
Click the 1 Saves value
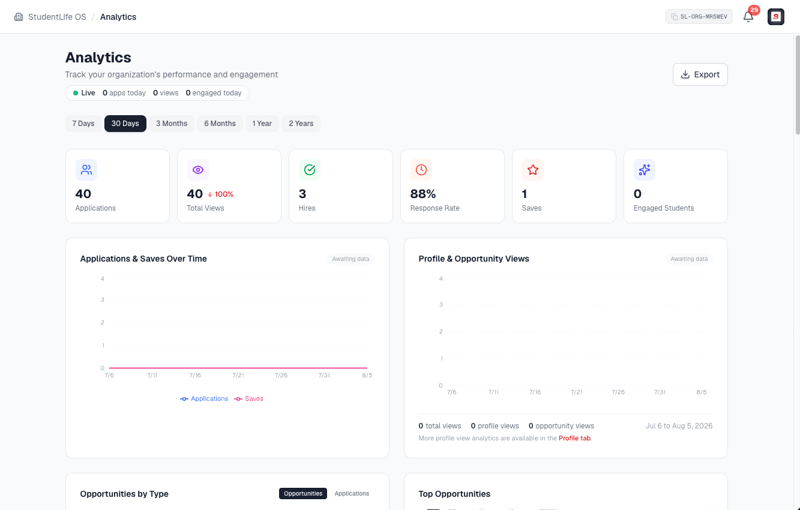coord(525,194)
